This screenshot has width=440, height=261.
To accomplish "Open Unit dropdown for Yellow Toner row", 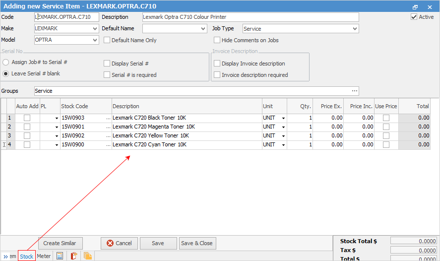I will click(x=283, y=136).
